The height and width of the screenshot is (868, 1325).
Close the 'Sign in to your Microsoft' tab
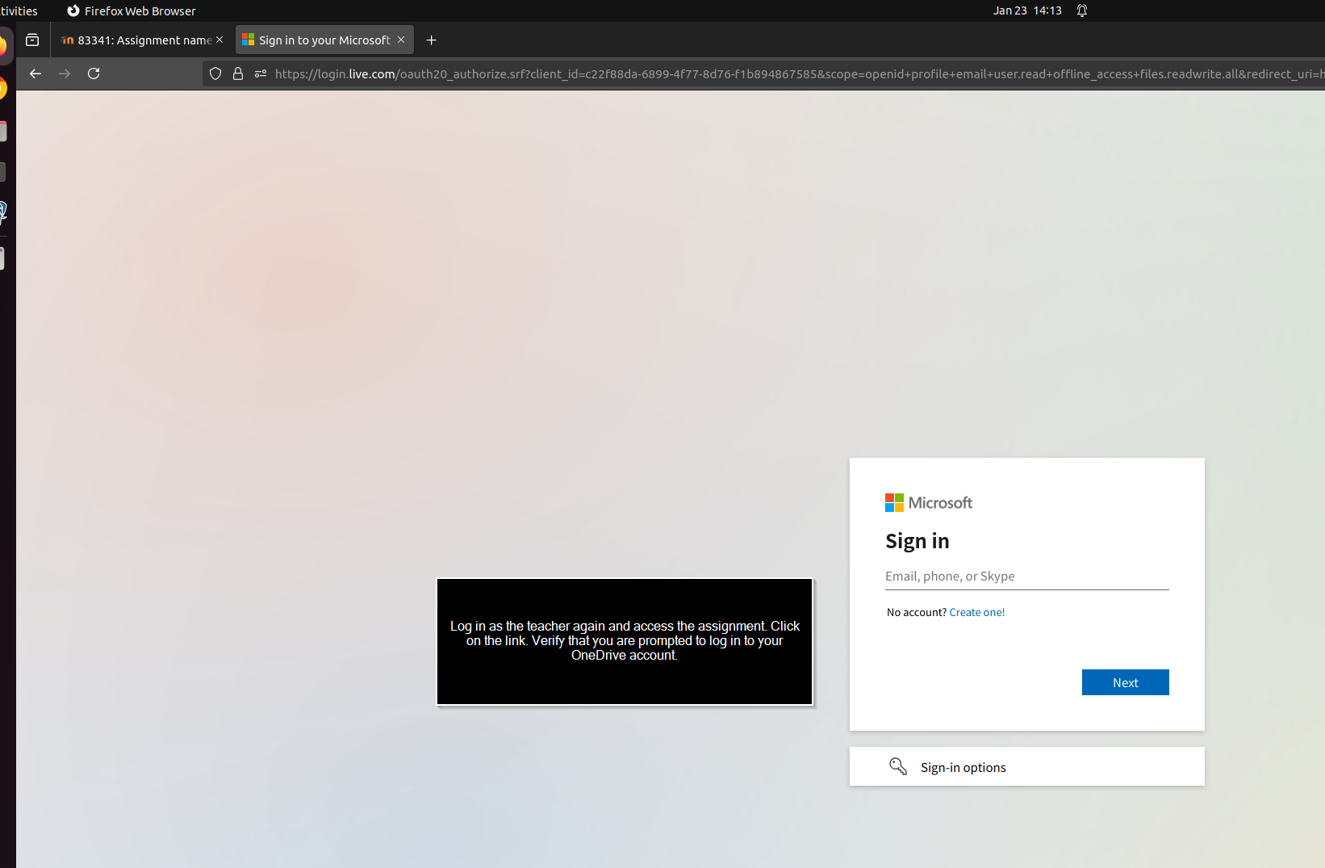pyautogui.click(x=401, y=40)
